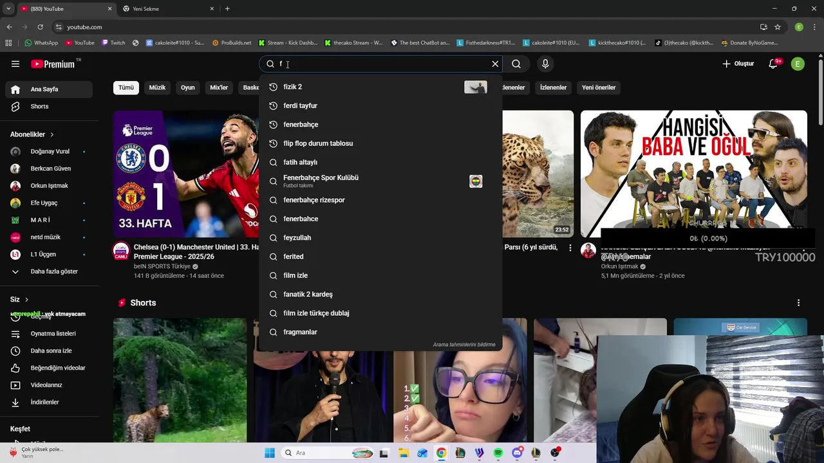Click the 'Arama tahminlerini bildirme' link
The width and height of the screenshot is (824, 463).
(464, 345)
